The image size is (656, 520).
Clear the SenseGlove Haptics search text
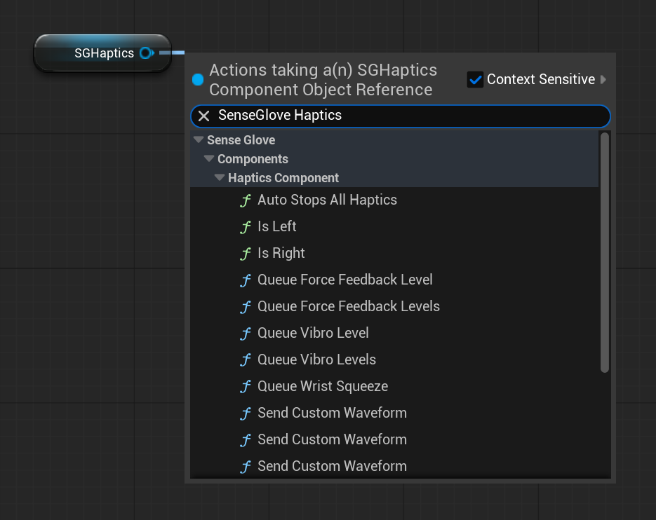[203, 116]
